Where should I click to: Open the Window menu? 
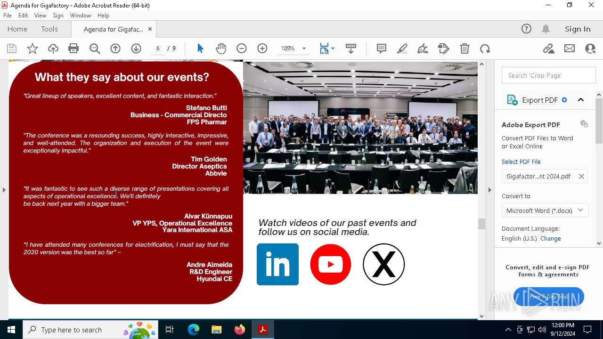[x=81, y=16]
